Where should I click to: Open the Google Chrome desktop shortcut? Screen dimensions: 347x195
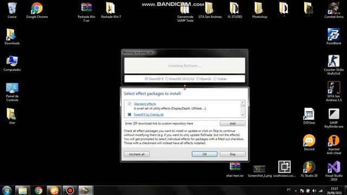click(37, 10)
